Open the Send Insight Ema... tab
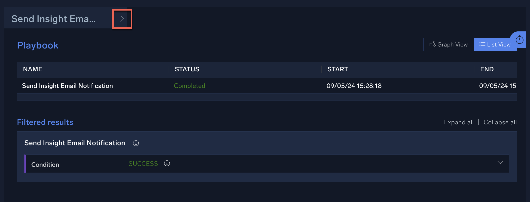 click(53, 19)
